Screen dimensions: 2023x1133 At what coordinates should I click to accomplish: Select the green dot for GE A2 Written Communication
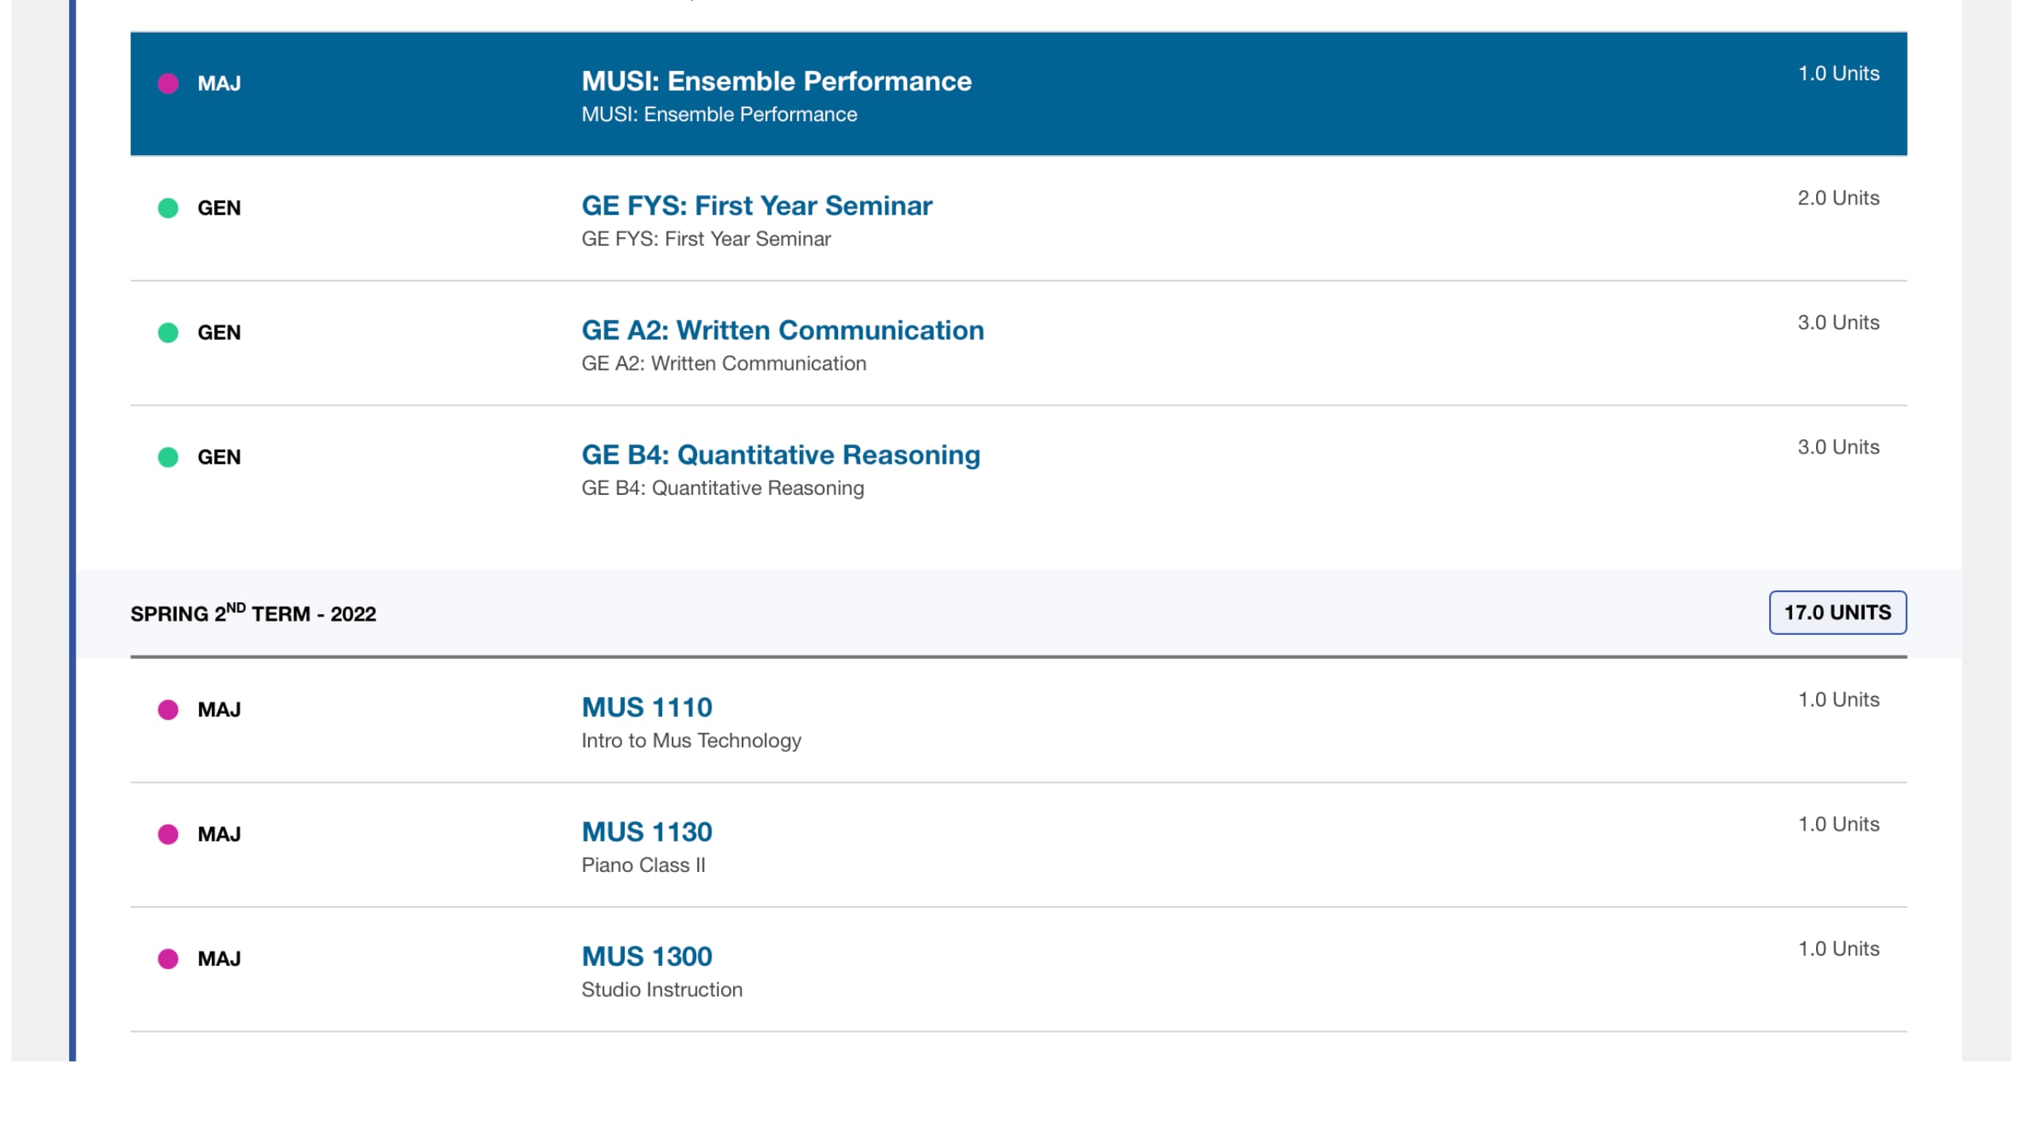[x=168, y=333]
